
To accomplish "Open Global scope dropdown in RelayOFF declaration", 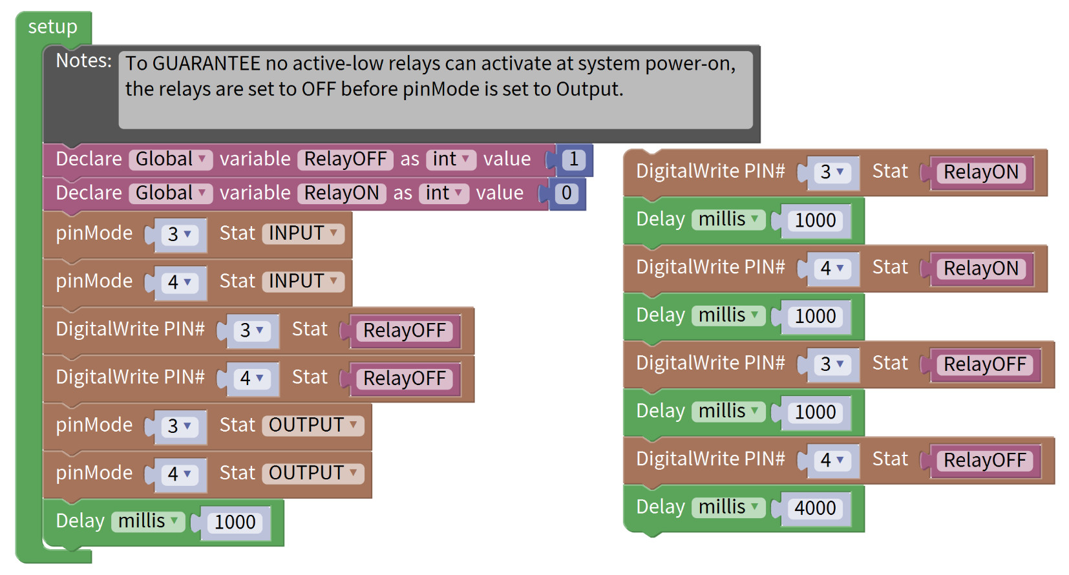I will 171,160.
